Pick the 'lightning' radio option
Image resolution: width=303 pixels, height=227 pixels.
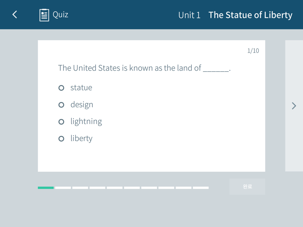[x=61, y=122]
